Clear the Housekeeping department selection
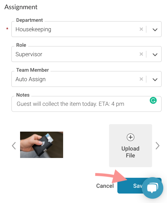 [x=141, y=29]
